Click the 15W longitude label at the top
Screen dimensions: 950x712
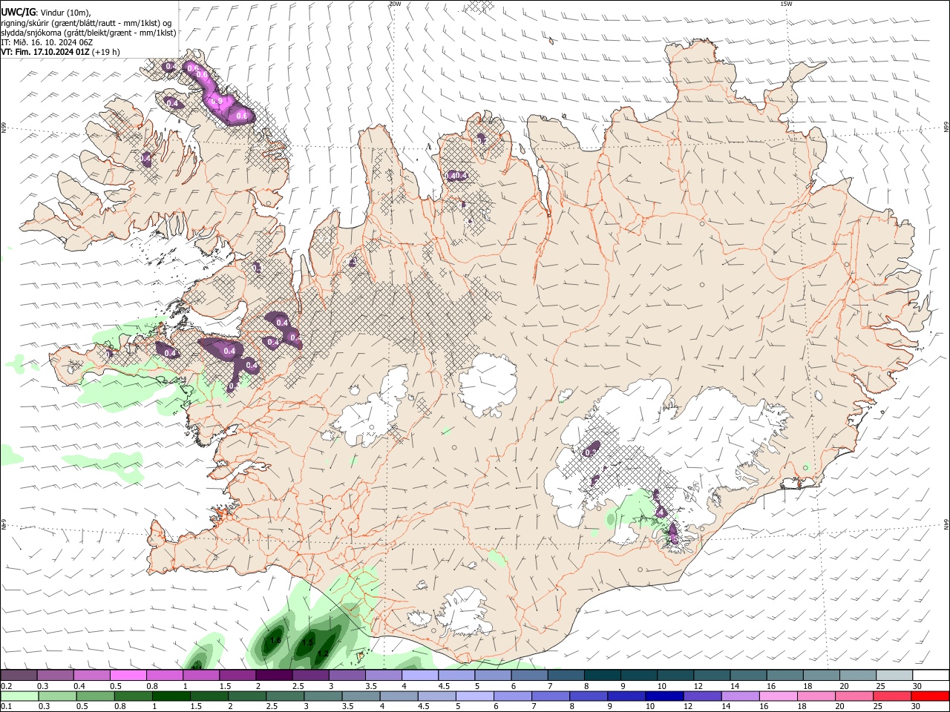786,4
